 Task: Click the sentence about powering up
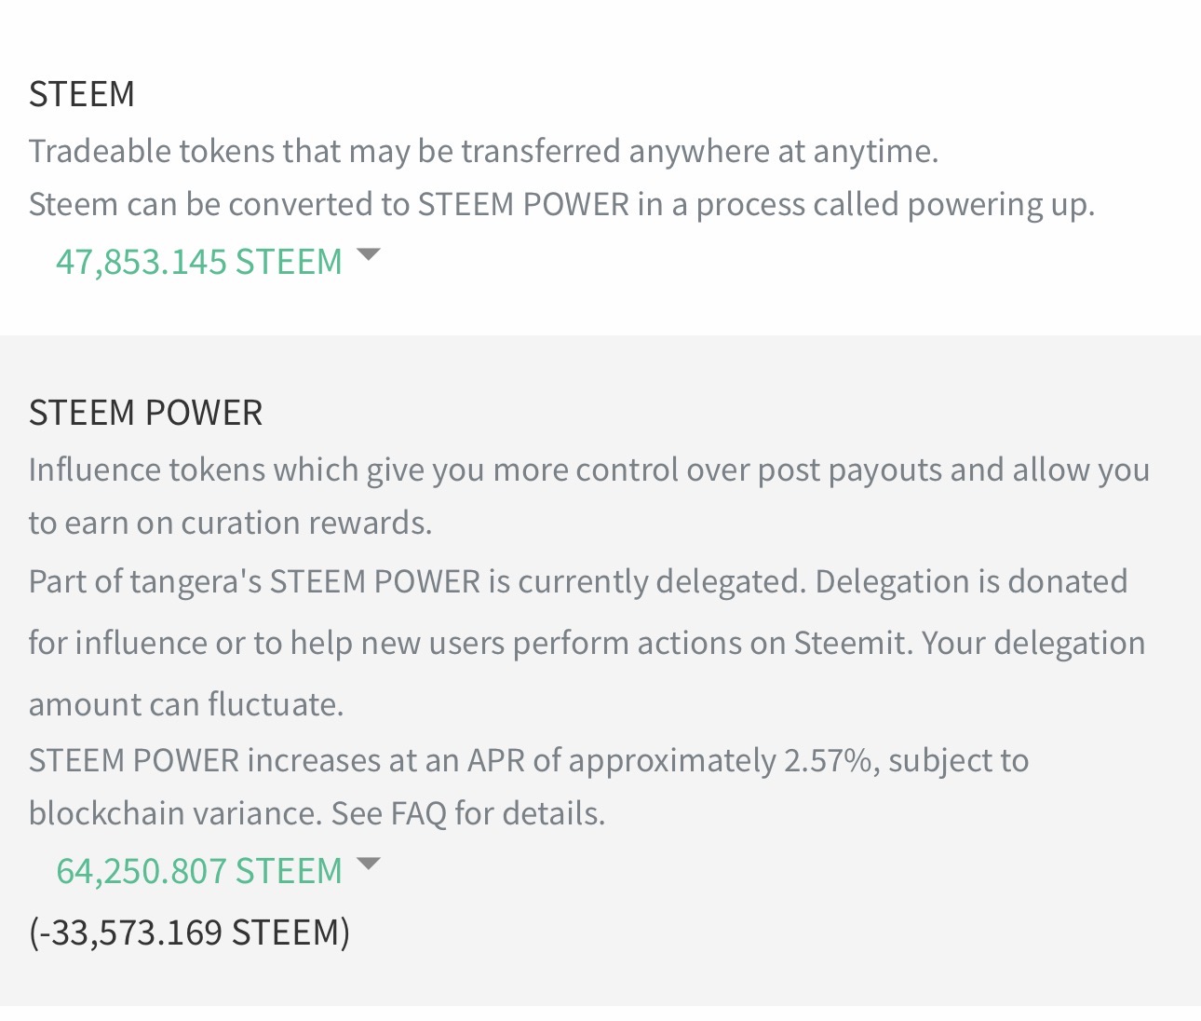(561, 204)
